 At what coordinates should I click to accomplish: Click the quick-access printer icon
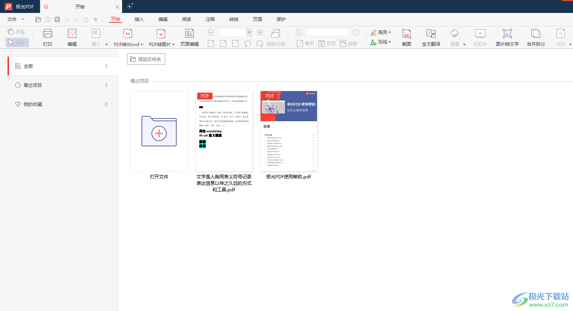pos(57,19)
